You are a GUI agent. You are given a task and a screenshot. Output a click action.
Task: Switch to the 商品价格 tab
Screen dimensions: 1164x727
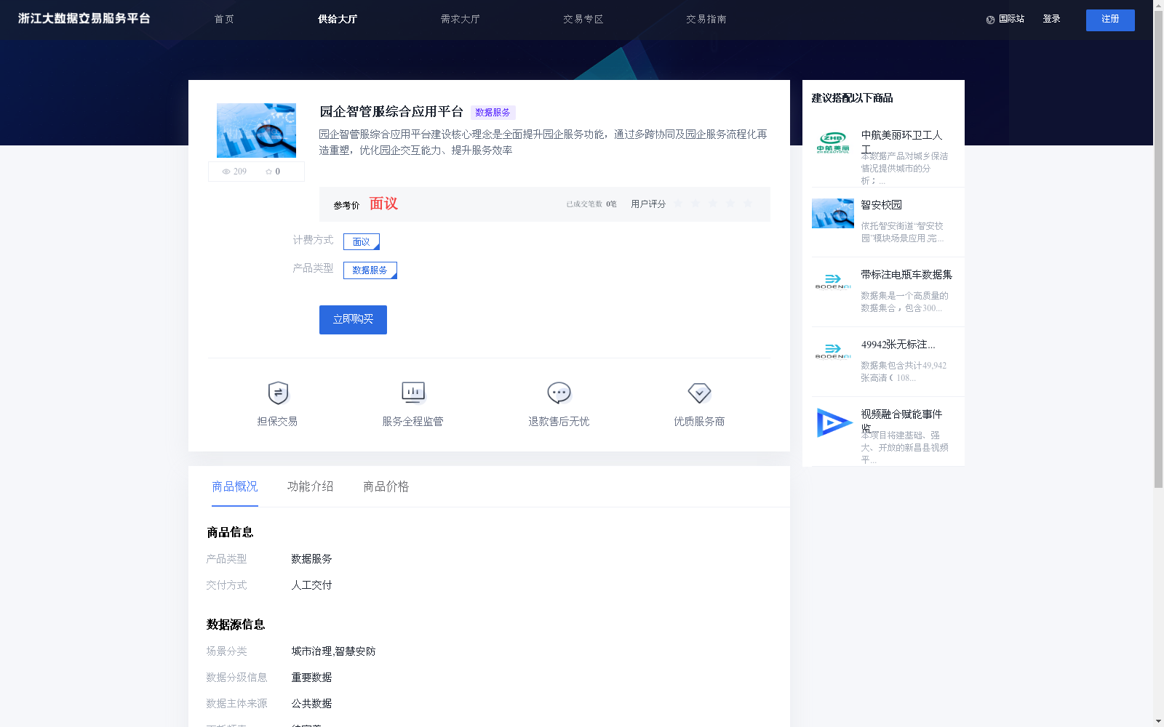click(x=386, y=486)
